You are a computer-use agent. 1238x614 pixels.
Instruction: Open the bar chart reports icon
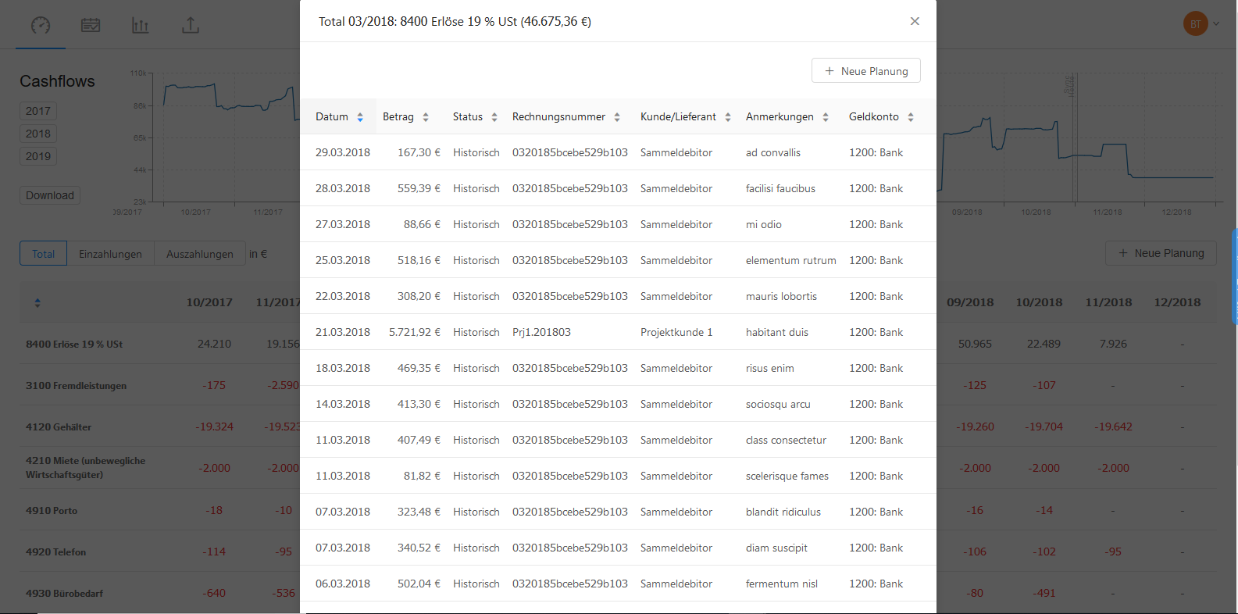141,25
